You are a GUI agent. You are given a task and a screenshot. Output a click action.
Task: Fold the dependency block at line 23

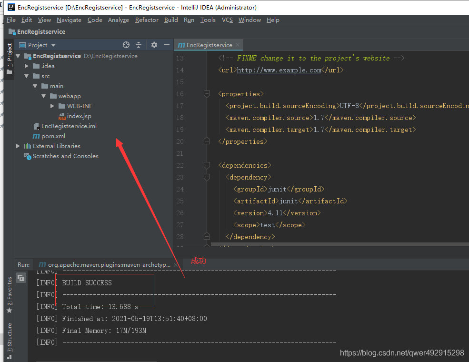pos(207,177)
